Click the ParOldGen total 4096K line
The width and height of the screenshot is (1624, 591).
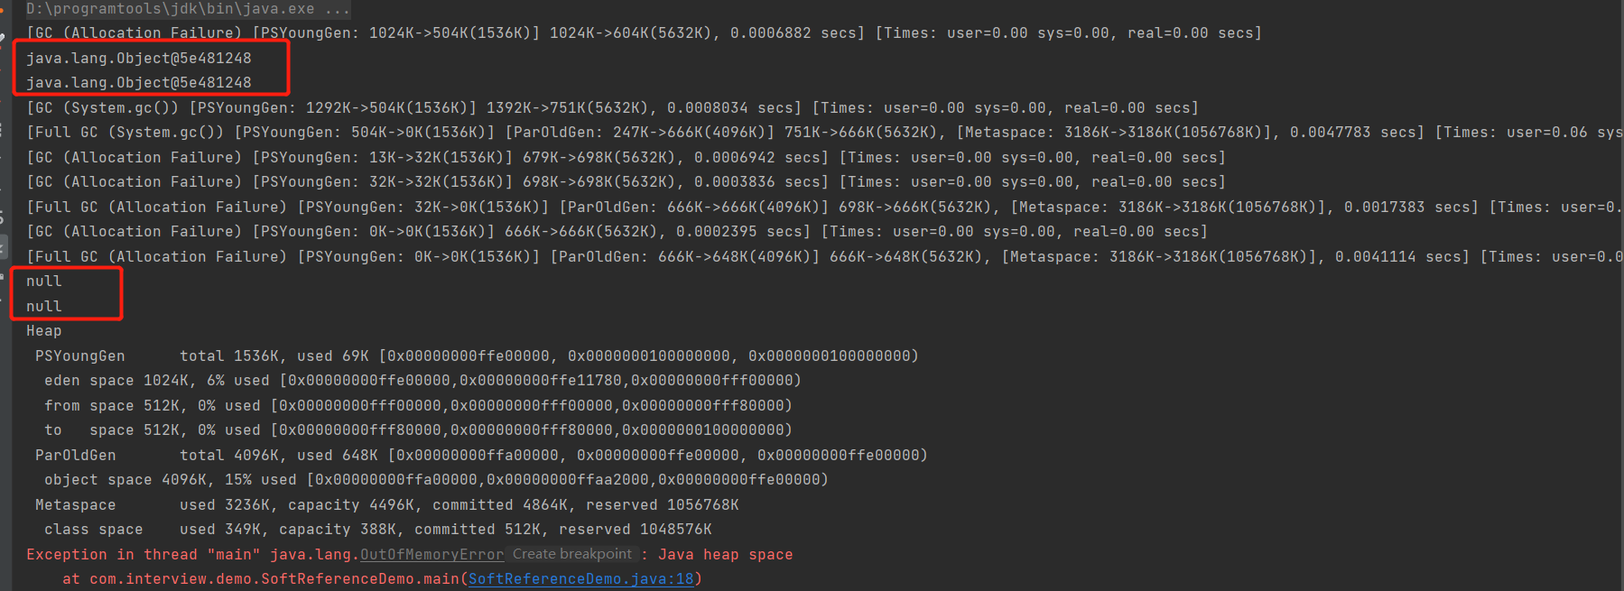point(481,456)
